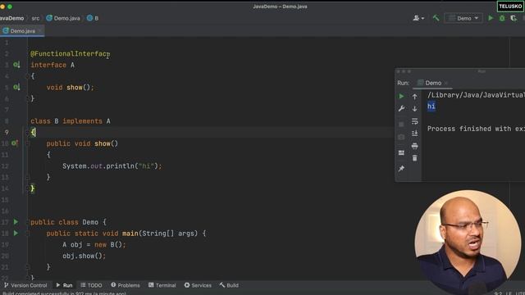Click the down arrow in Run panel
The image size is (525, 295).
(414, 109)
